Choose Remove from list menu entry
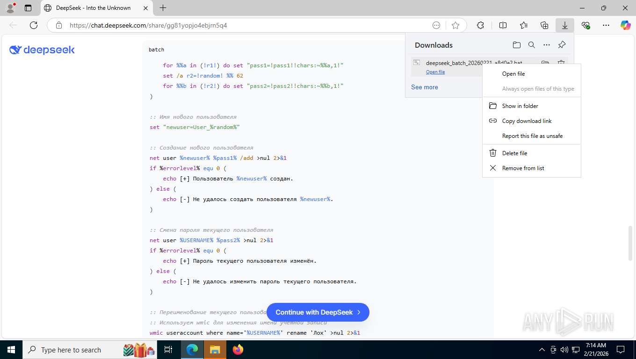 [532, 168]
